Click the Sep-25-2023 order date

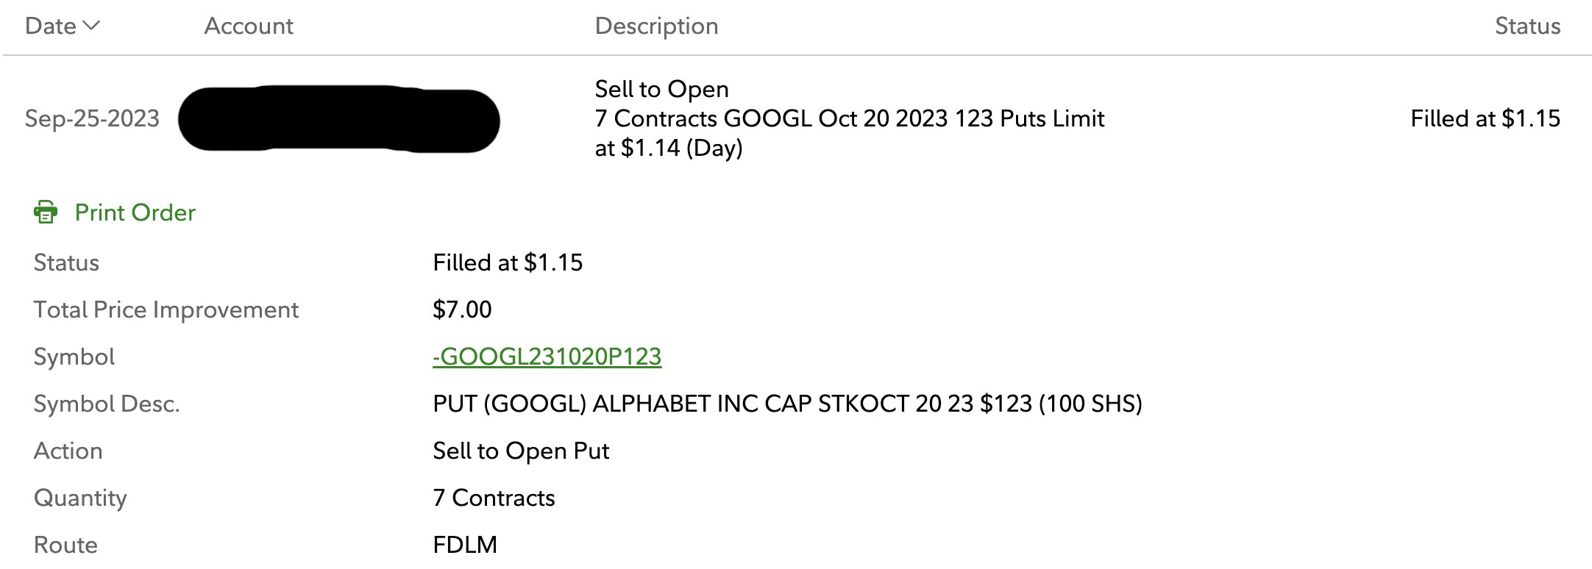[x=92, y=118]
